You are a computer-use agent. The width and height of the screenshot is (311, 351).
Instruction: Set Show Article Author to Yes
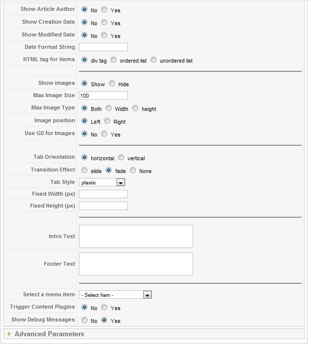click(x=104, y=9)
